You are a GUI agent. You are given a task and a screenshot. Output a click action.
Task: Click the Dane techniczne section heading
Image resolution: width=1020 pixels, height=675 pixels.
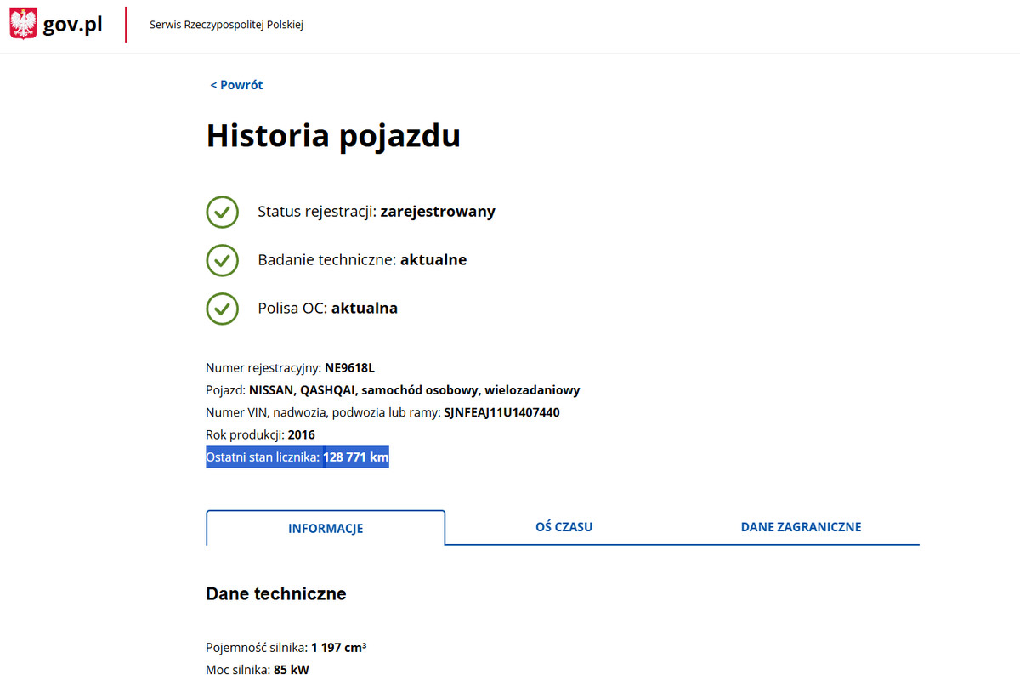pyautogui.click(x=275, y=594)
